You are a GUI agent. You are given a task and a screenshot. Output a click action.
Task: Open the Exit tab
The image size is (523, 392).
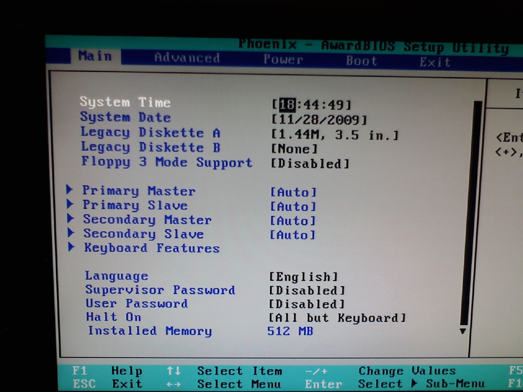point(435,62)
